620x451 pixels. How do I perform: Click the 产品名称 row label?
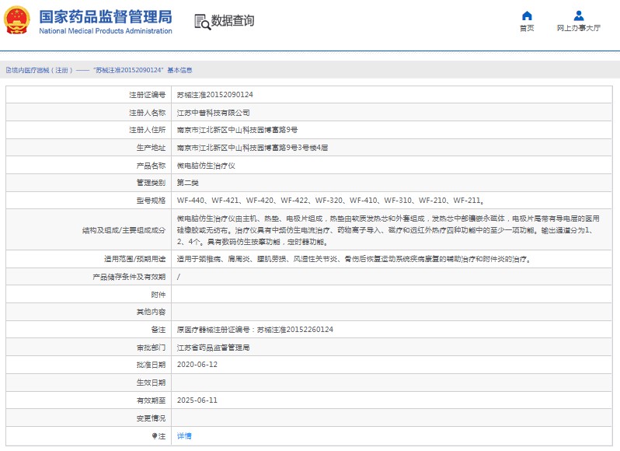coord(151,166)
